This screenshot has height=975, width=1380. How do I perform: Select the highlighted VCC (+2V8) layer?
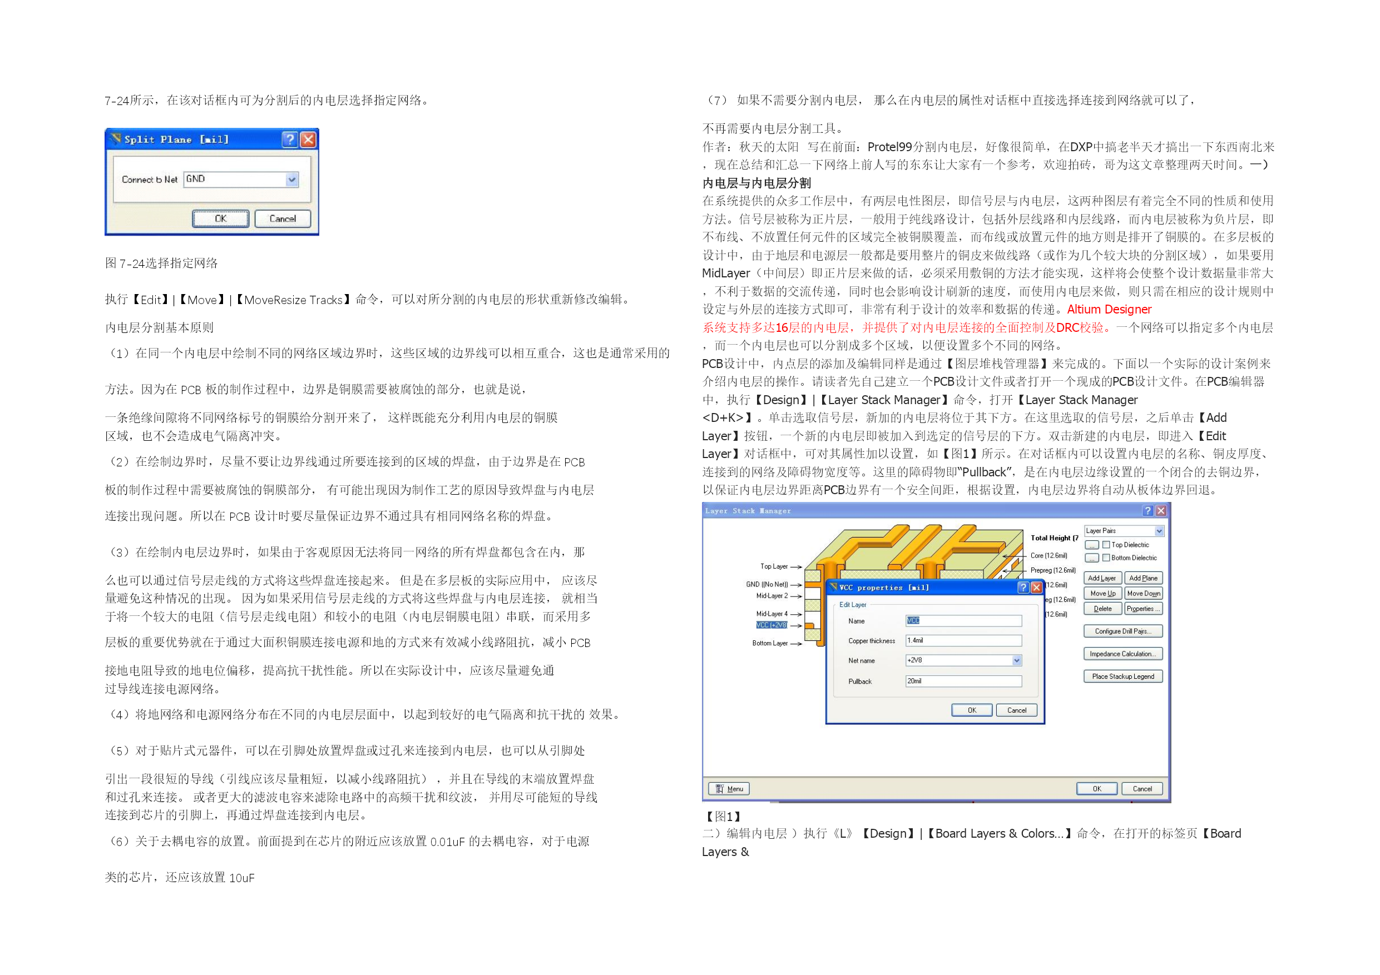coord(771,625)
